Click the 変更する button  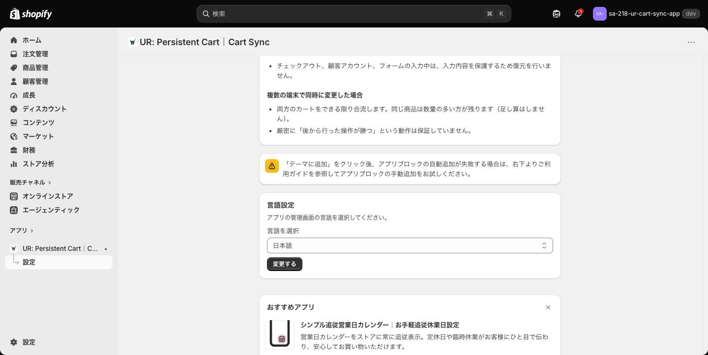(285, 264)
